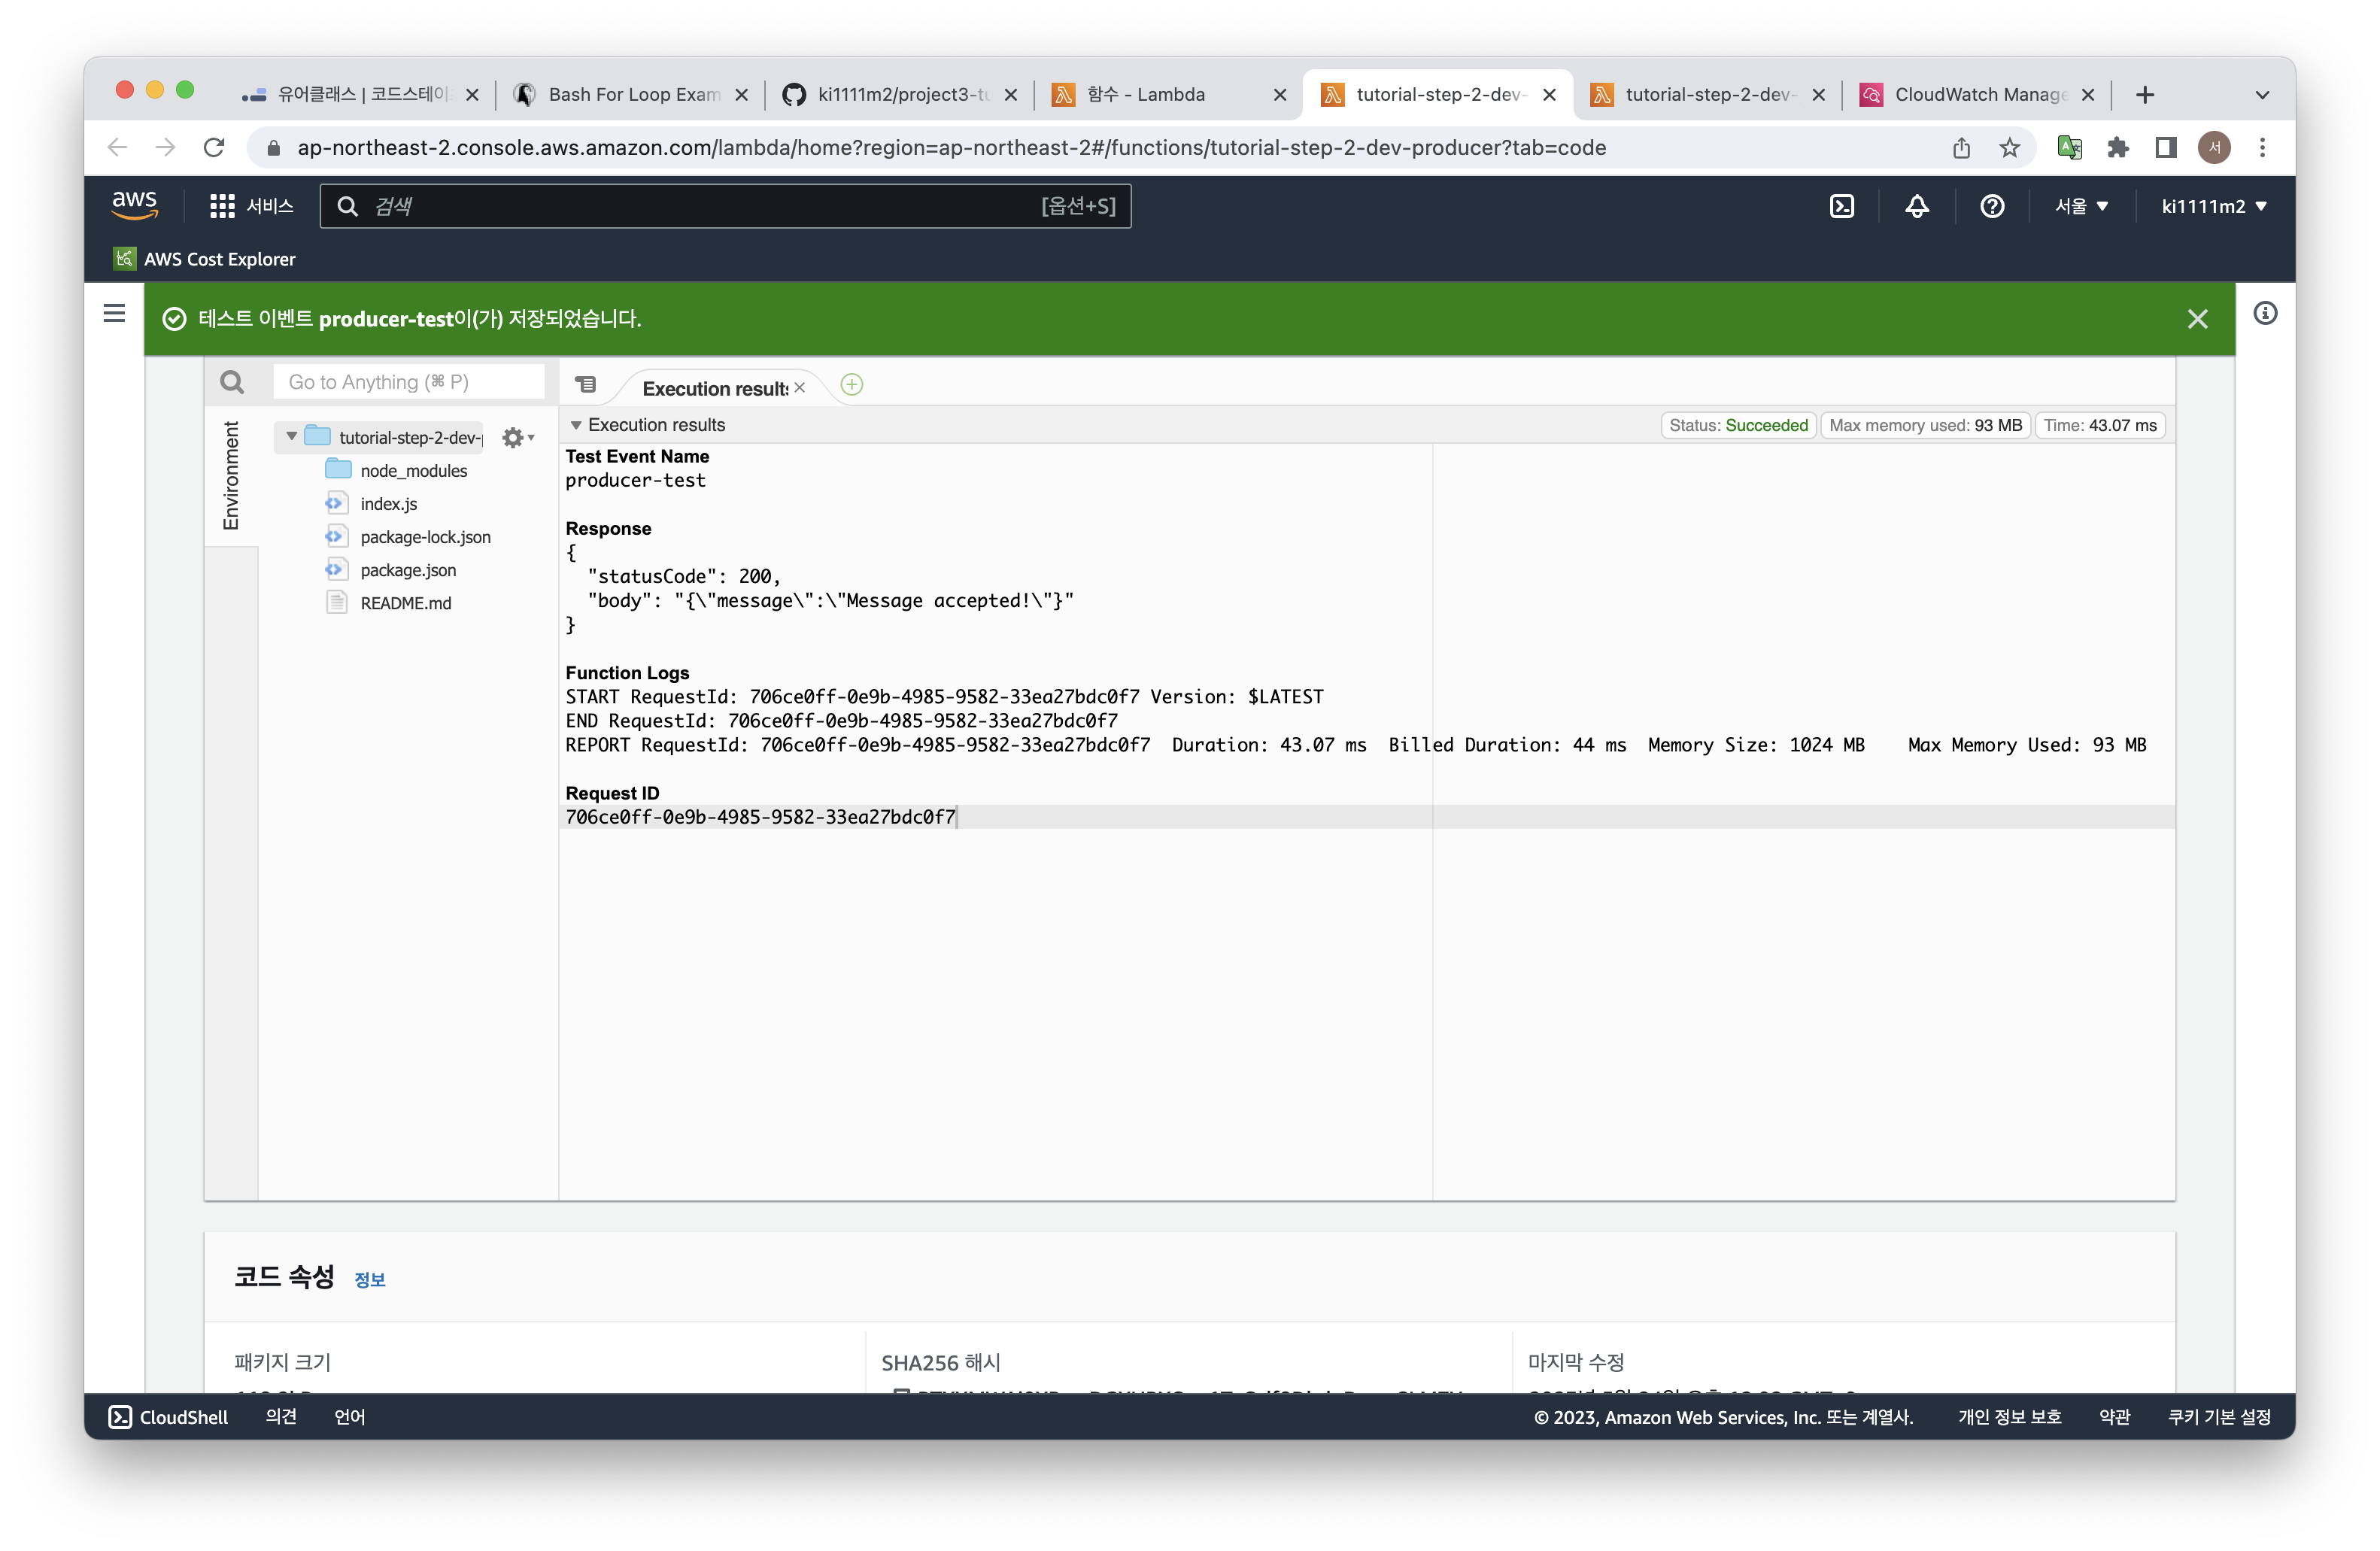Viewport: 2380px width, 1551px height.
Task: Open AWS CloudShell icon in top navigation
Action: point(1841,206)
